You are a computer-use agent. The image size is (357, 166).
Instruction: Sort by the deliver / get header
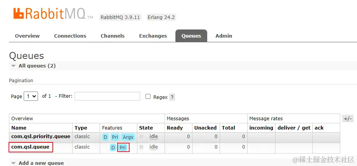click(294, 128)
